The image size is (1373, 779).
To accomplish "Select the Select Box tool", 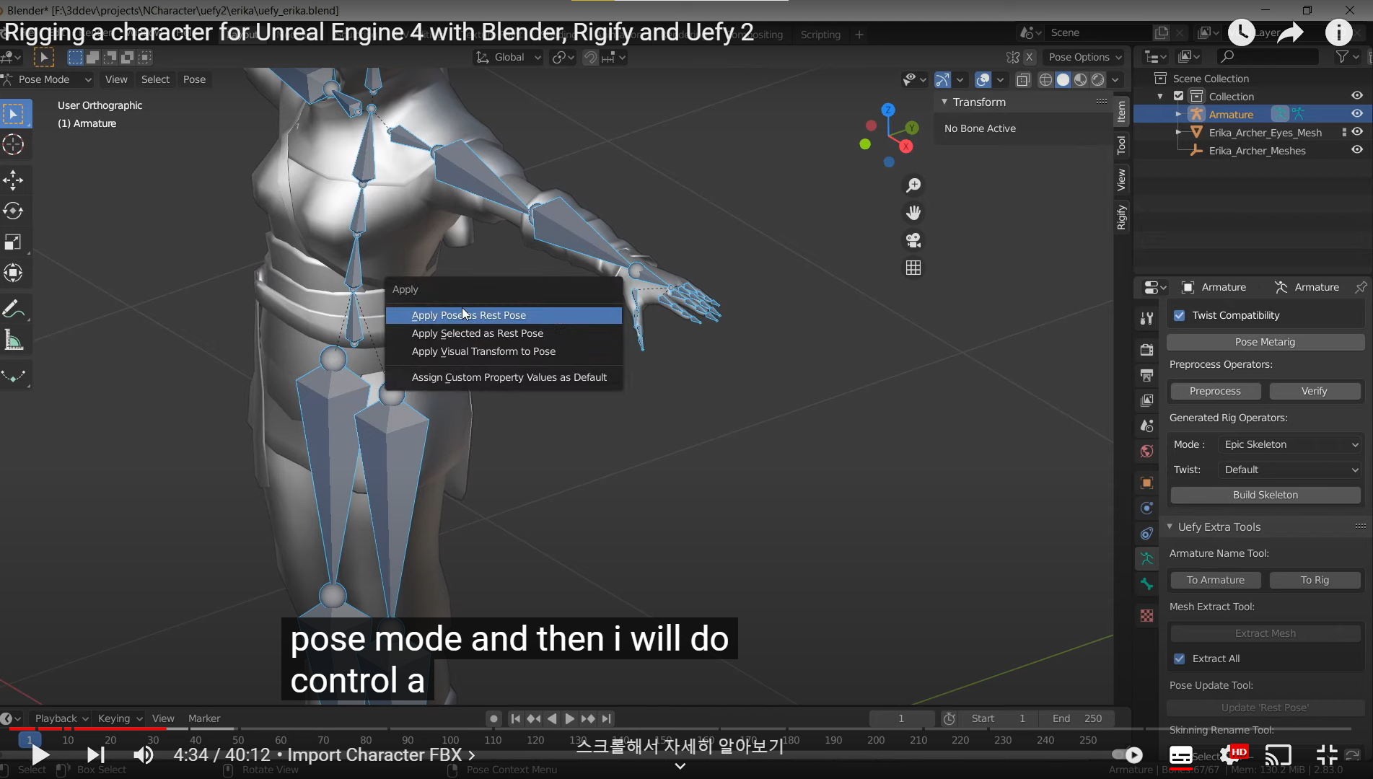I will pos(14,114).
